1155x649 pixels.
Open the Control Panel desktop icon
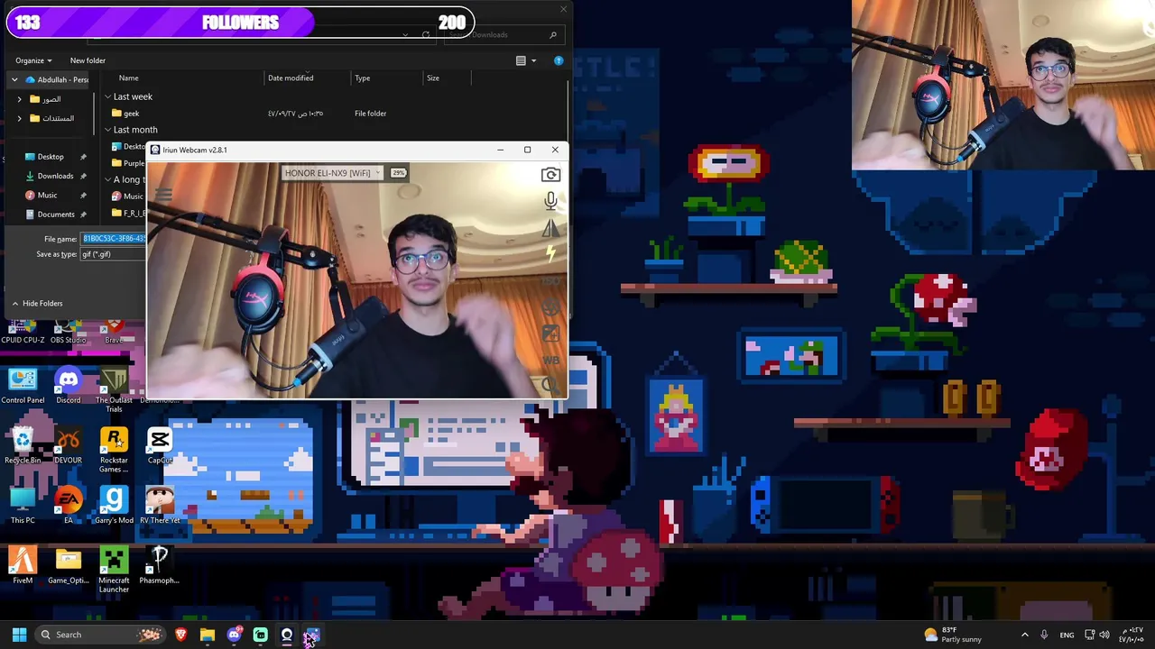point(23,386)
